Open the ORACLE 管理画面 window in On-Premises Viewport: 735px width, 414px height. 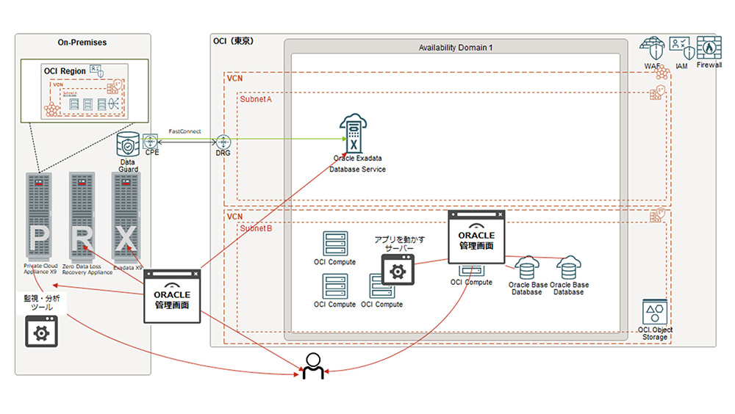point(173,296)
